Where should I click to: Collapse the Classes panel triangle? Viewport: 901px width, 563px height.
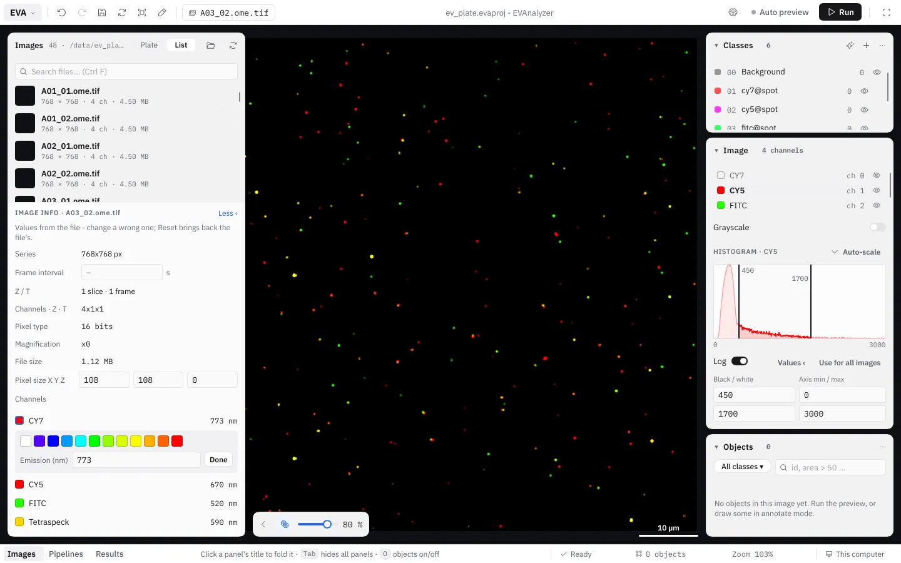pos(716,46)
